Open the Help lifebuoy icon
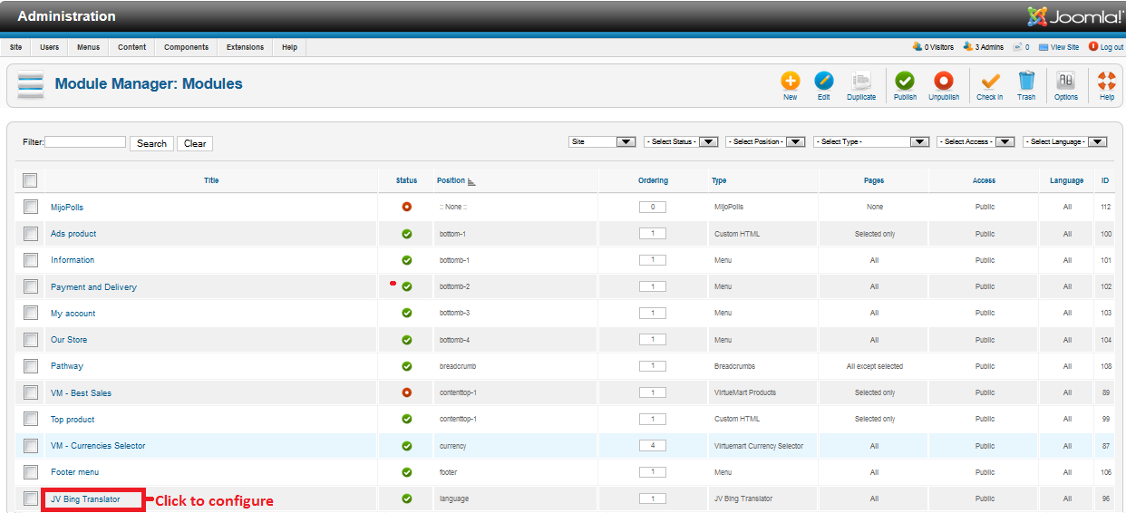 tap(1106, 82)
